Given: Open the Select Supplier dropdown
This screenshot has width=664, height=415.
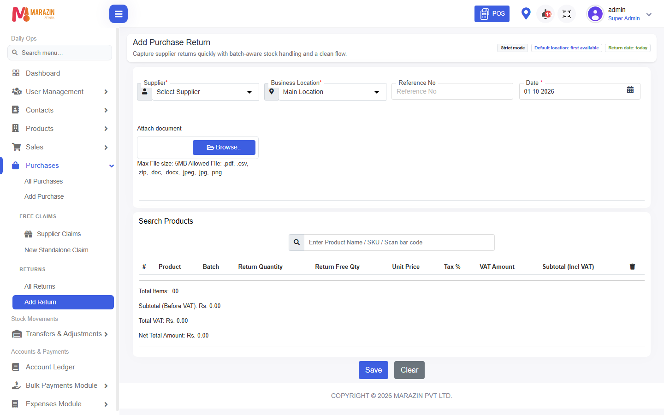Looking at the screenshot, I should click(205, 92).
